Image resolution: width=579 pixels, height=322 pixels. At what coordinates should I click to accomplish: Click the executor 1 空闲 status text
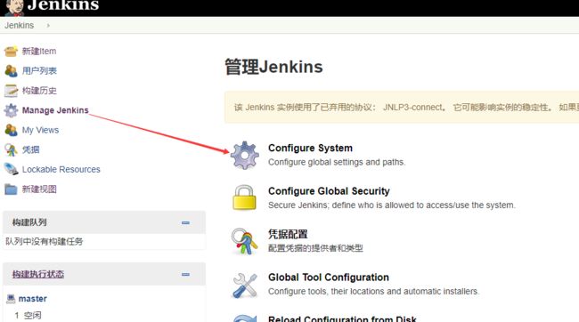click(29, 316)
